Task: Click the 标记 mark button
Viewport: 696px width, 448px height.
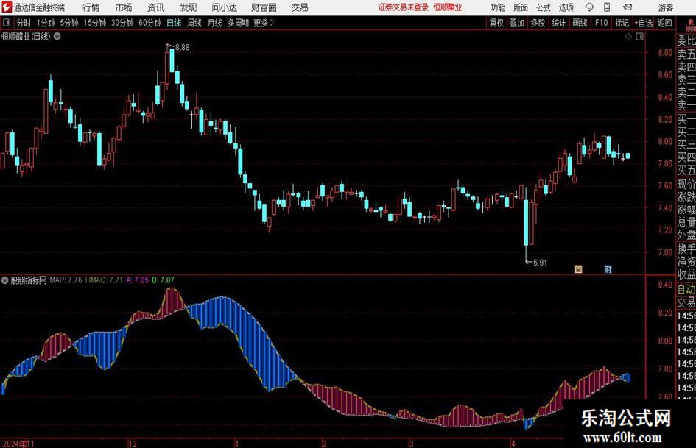Action: coord(622,23)
